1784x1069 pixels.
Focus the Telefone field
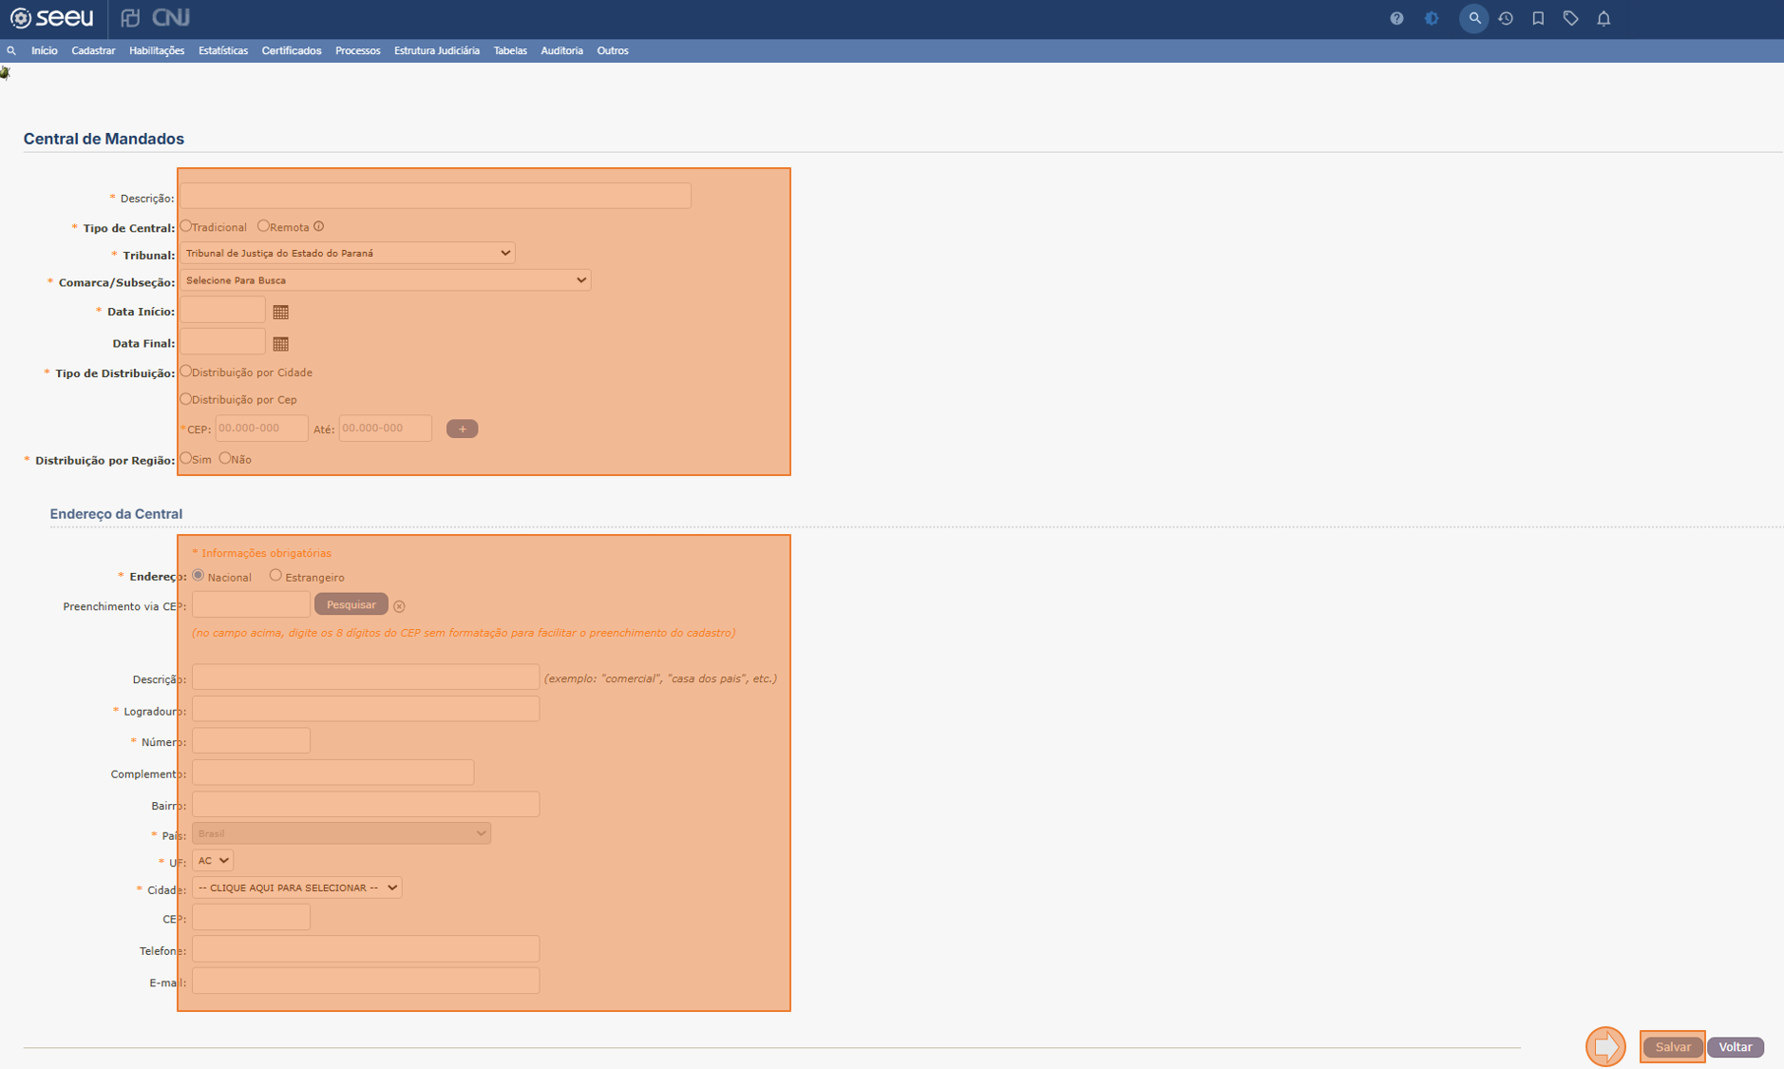tap(366, 949)
